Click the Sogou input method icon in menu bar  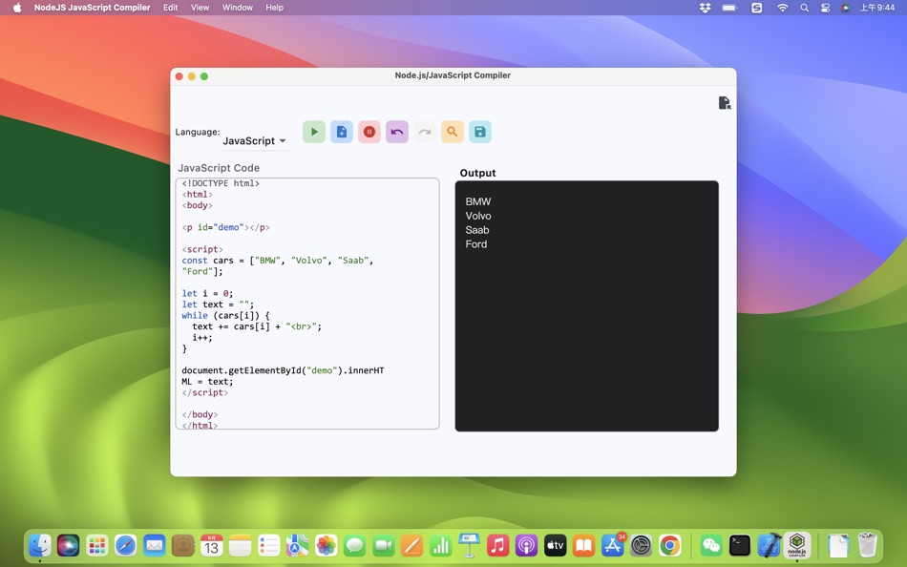756,8
